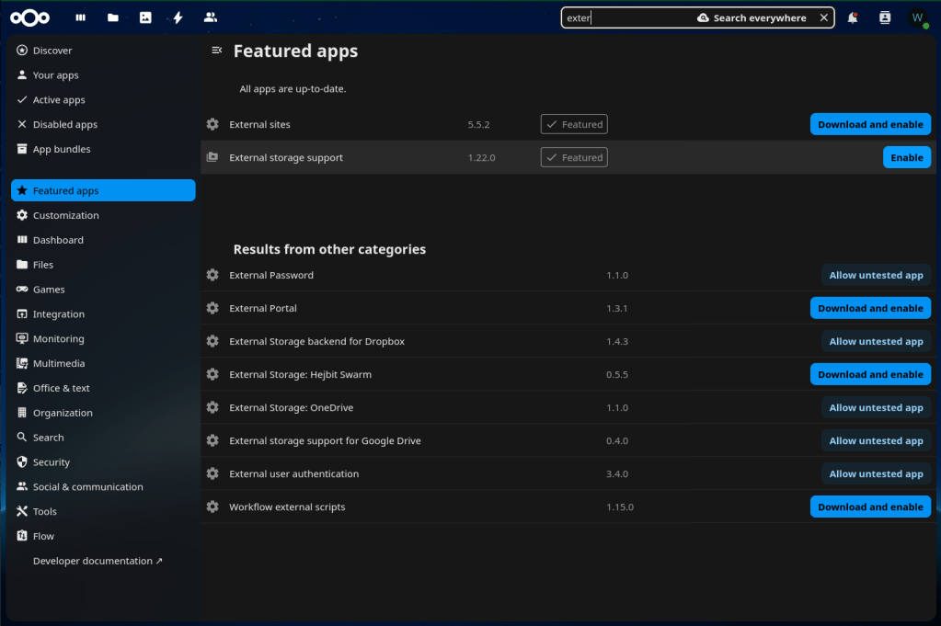
Task: Download and enable External Portal
Action: [x=870, y=308]
